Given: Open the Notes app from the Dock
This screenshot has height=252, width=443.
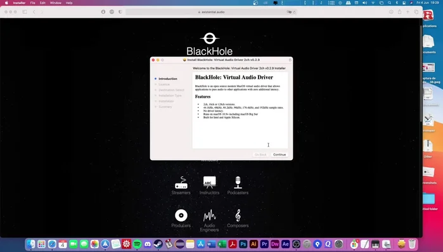Looking at the screenshot, I should (x=190, y=244).
